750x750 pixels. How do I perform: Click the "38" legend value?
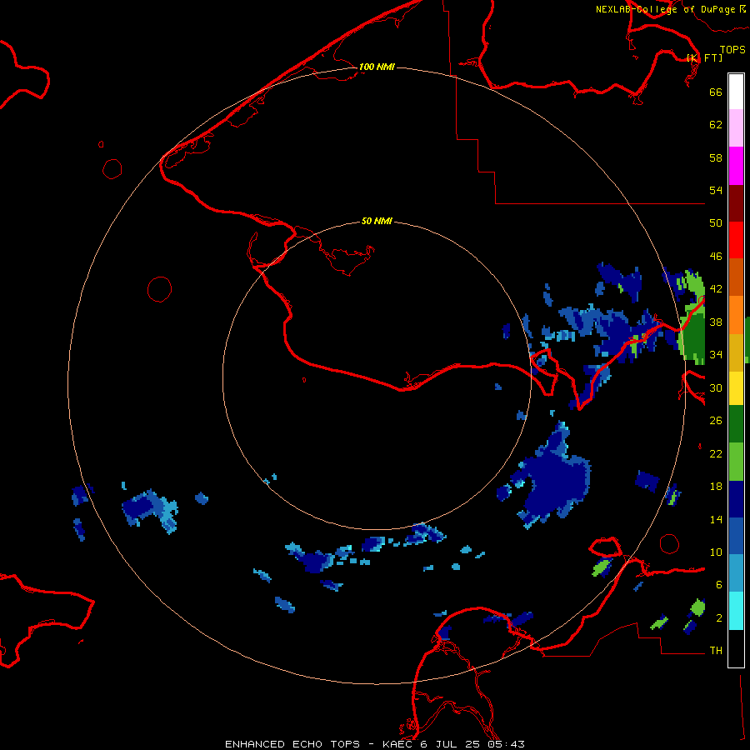coord(716,322)
